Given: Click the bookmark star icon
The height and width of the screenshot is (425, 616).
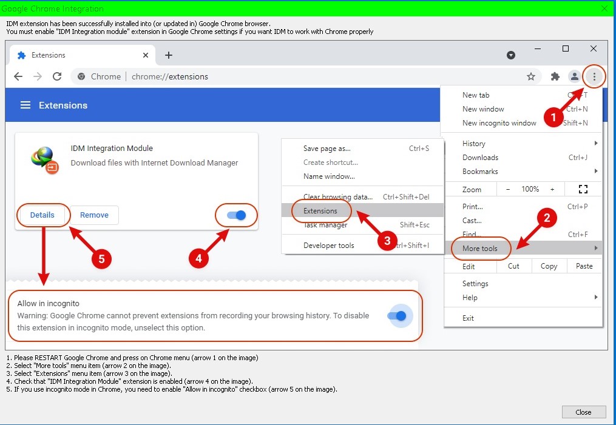Looking at the screenshot, I should (x=531, y=76).
